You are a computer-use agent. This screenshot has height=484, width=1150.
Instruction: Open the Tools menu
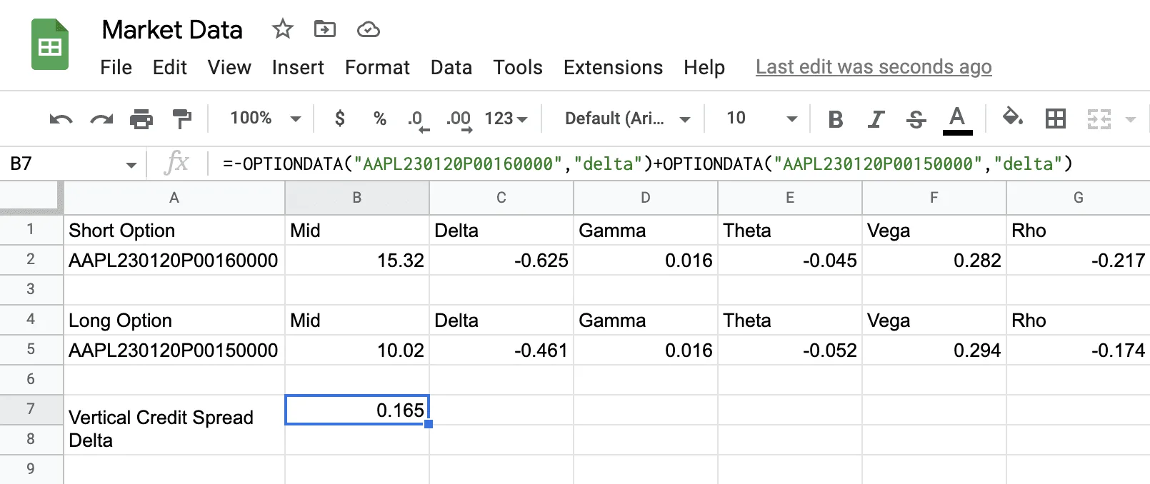point(518,68)
